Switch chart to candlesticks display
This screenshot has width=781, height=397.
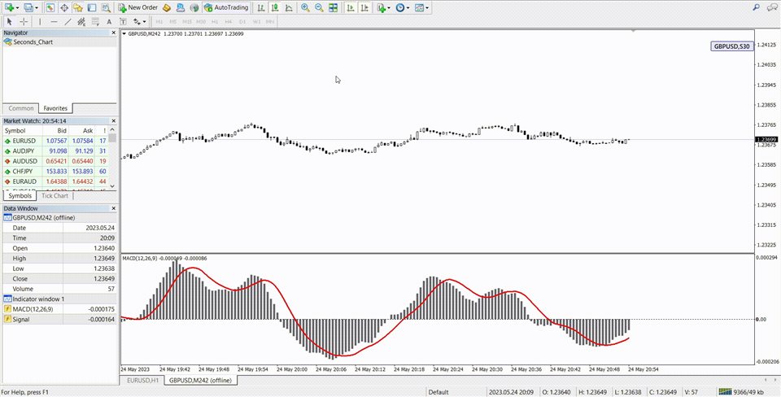(x=273, y=7)
